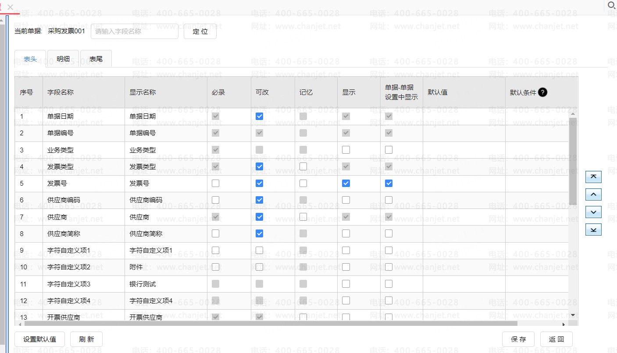Screen dimensions: 617x353
Task: Disable 显示 checkbox for 发票号 row
Action: pyautogui.click(x=346, y=184)
